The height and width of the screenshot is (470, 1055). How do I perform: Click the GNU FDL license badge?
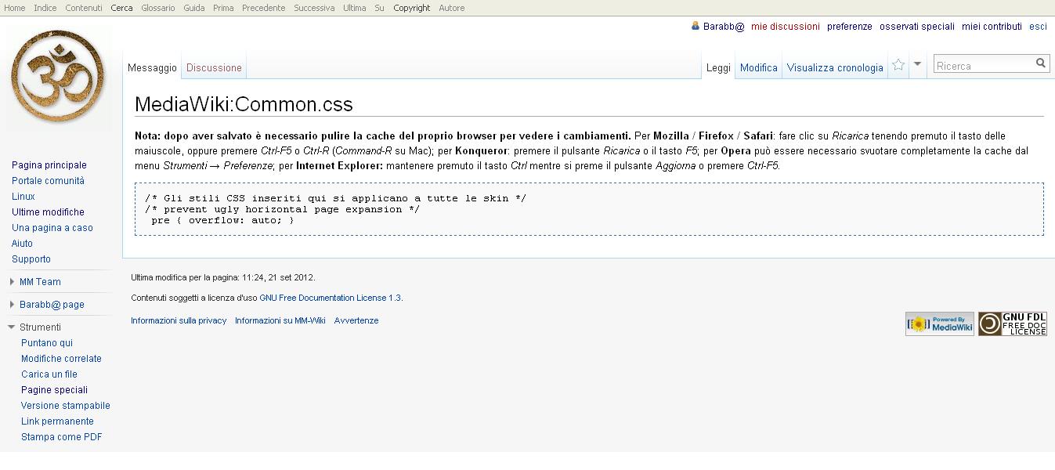pyautogui.click(x=1012, y=324)
